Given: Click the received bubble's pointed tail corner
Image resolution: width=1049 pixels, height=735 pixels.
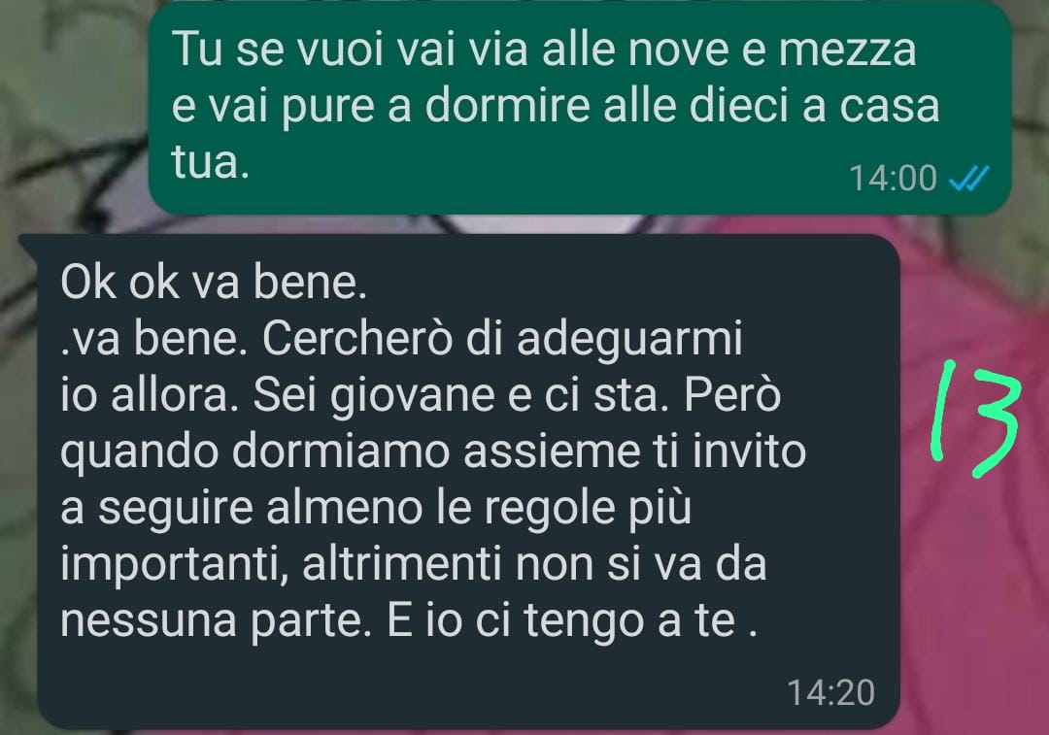Looking at the screenshot, I should pos(27,244).
